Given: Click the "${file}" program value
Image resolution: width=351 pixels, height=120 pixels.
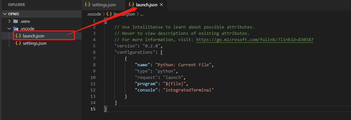Looking at the screenshot, I should pyautogui.click(x=174, y=84).
